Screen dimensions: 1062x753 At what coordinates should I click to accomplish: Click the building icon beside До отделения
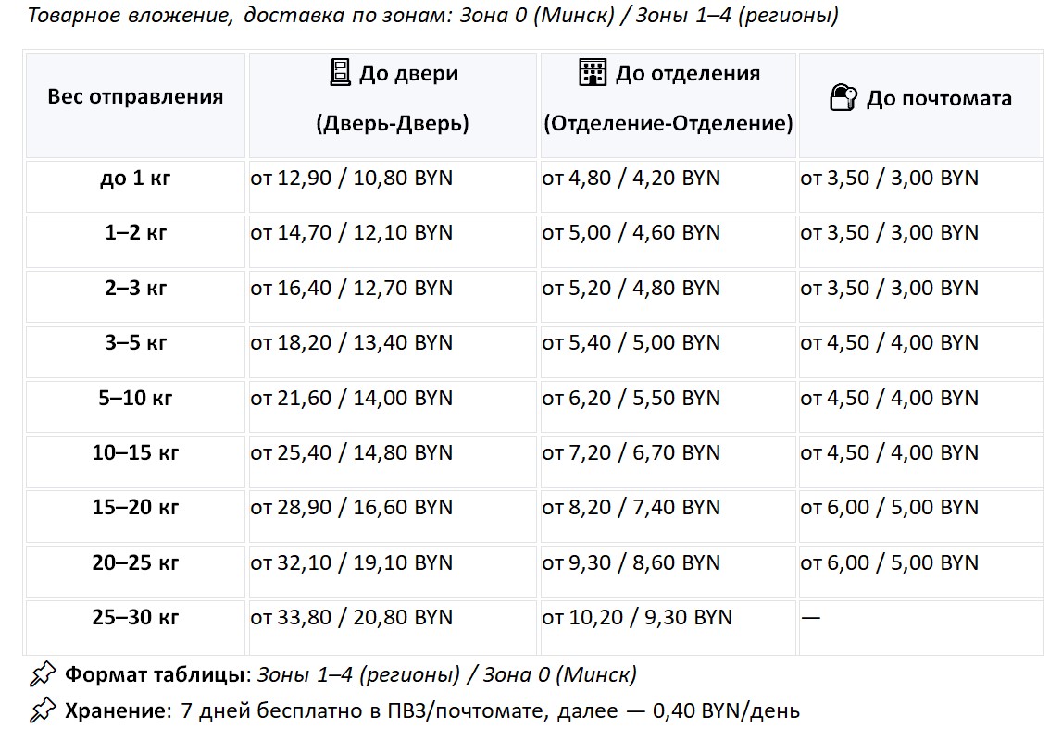pyautogui.click(x=593, y=72)
